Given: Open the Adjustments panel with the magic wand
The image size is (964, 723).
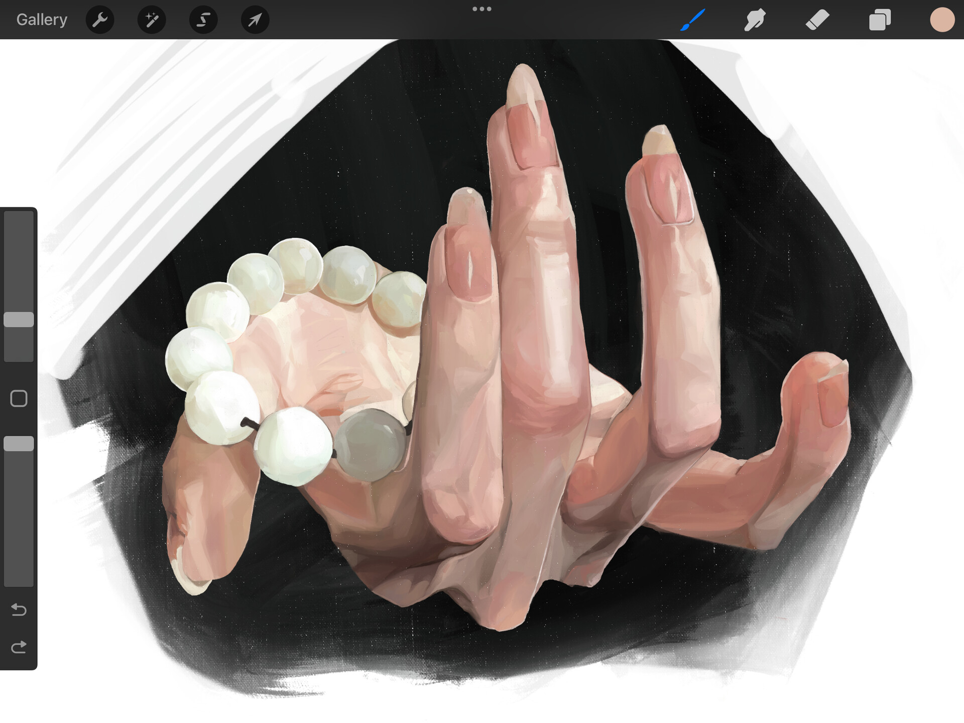Looking at the screenshot, I should 152,20.
